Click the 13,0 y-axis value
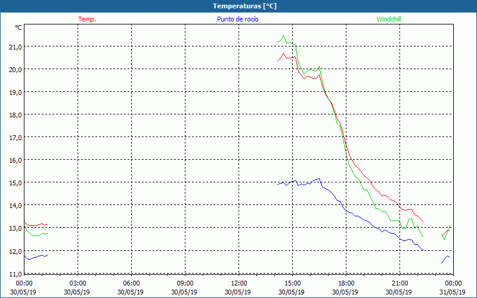Image resolution: width=477 pixels, height=298 pixels. pyautogui.click(x=16, y=228)
